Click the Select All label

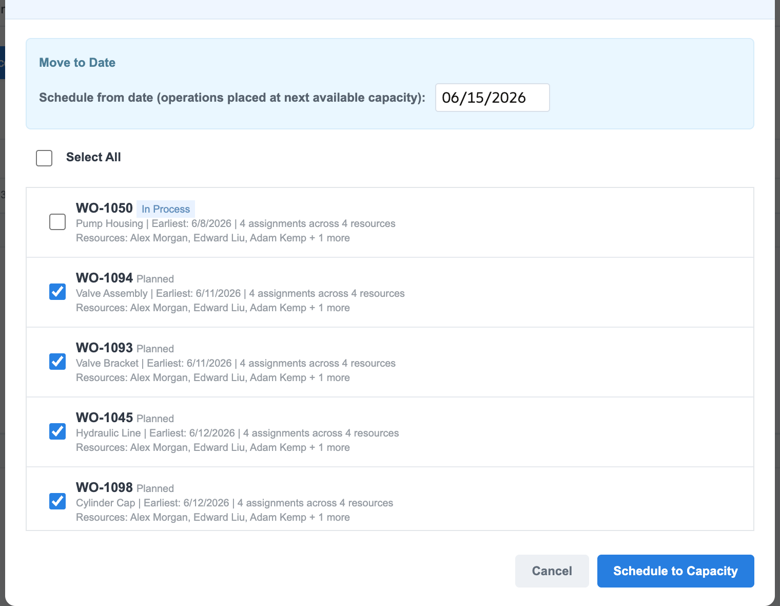coord(93,157)
